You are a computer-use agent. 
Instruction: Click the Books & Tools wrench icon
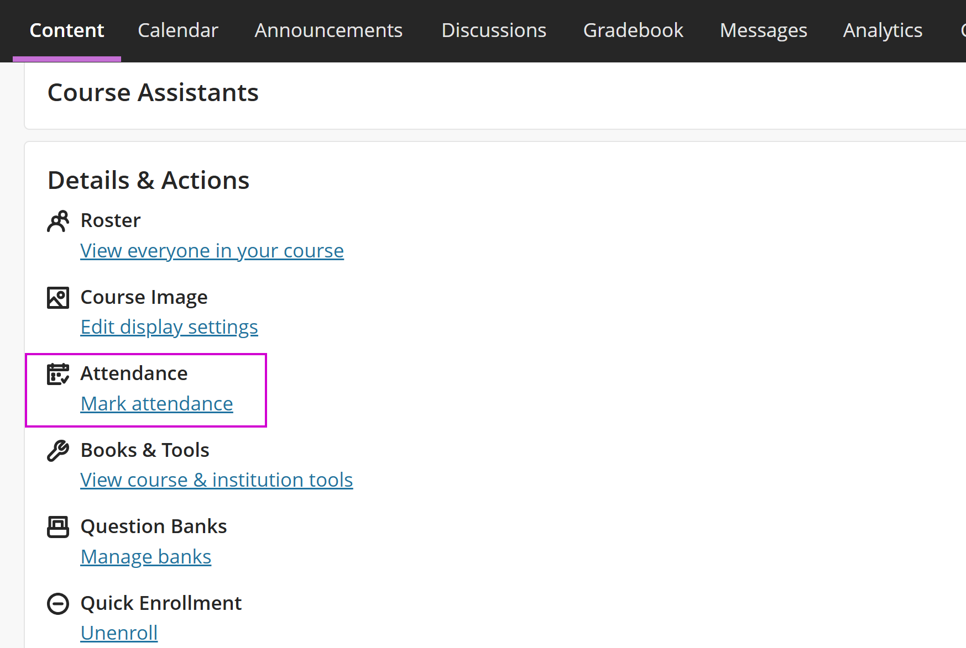58,451
